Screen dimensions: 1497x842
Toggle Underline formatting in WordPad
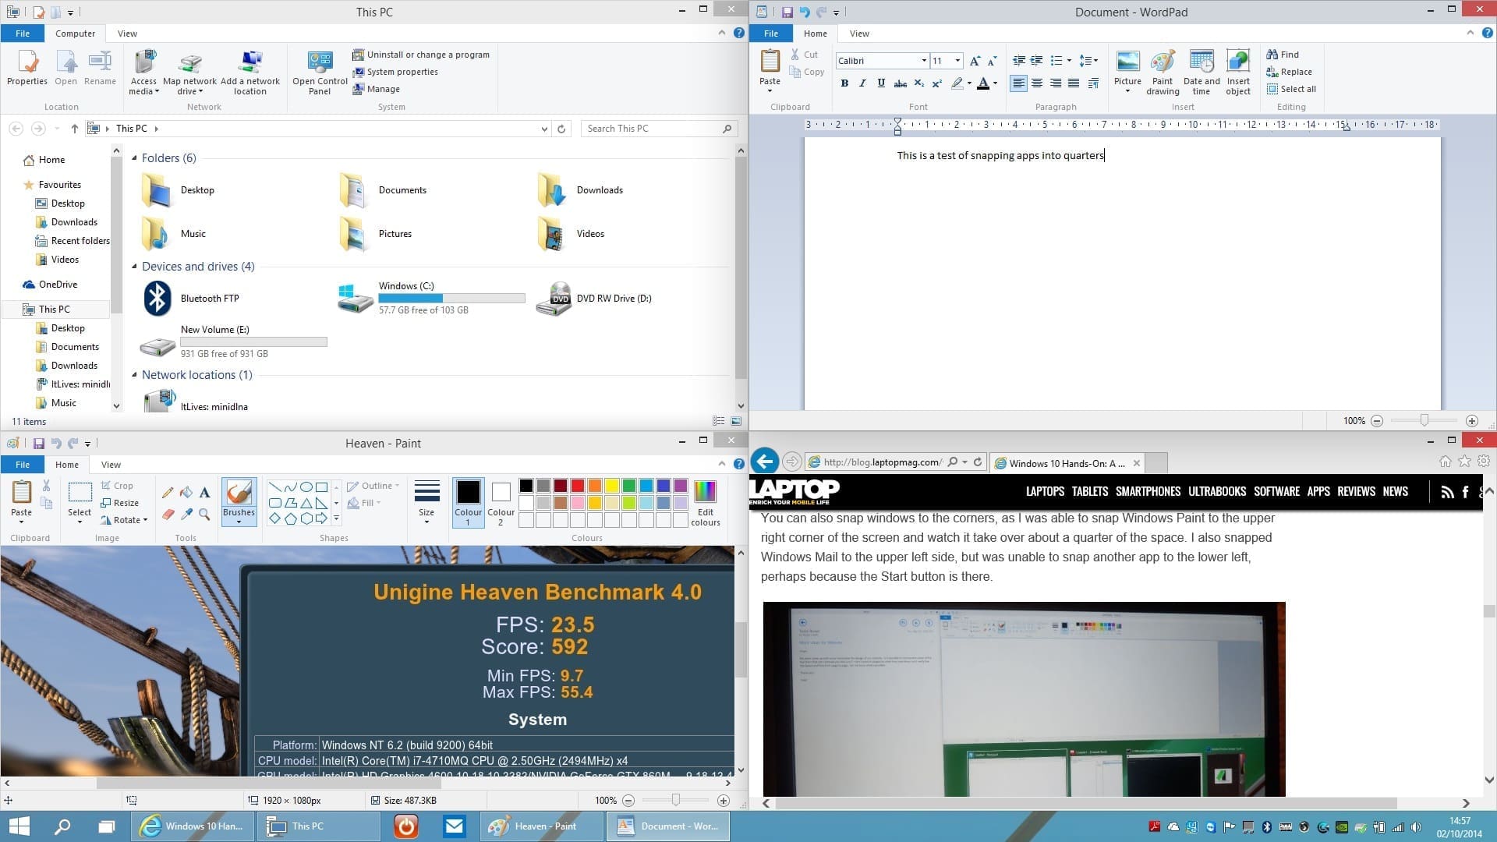coord(881,83)
